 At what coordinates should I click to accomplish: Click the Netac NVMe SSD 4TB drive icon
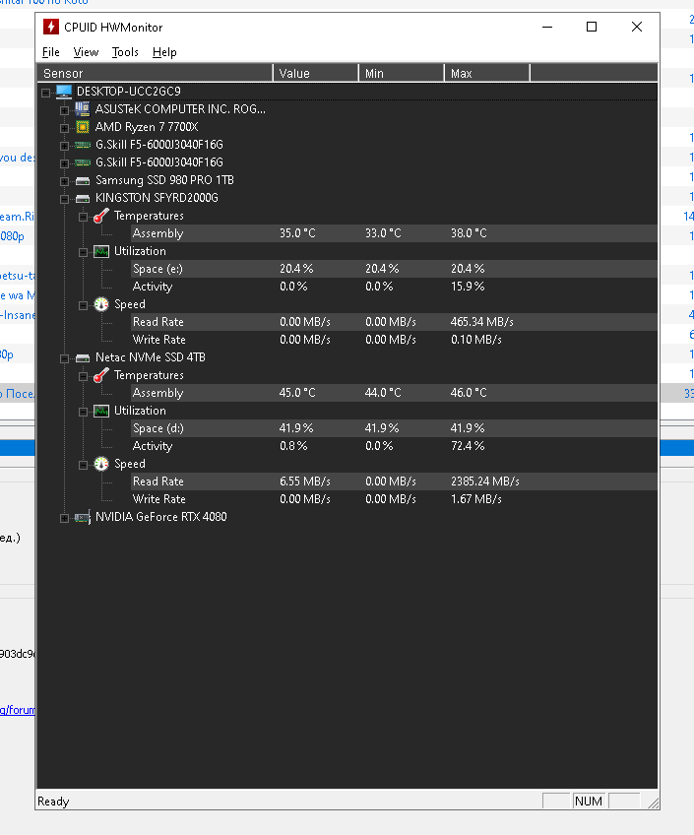tap(83, 357)
